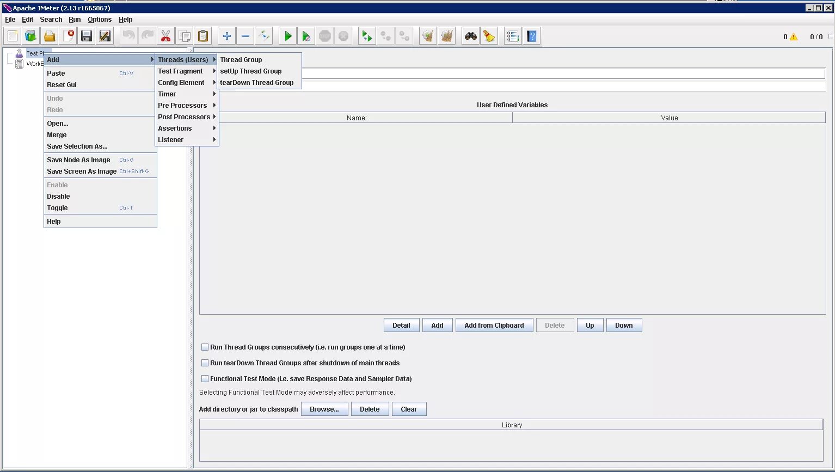835x472 pixels.
Task: Click the Undo arrow icon
Action: click(128, 36)
